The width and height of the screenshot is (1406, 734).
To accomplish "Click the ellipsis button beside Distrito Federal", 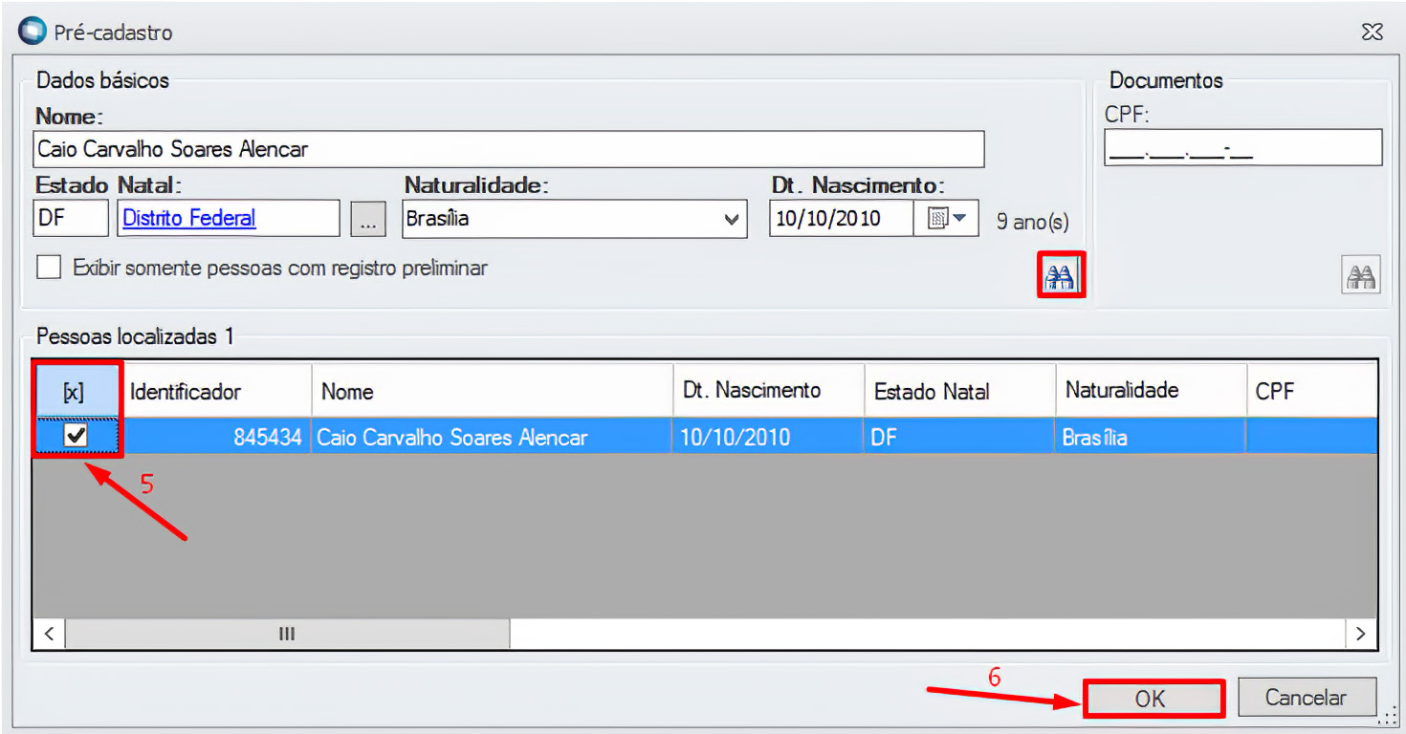I will click(368, 219).
